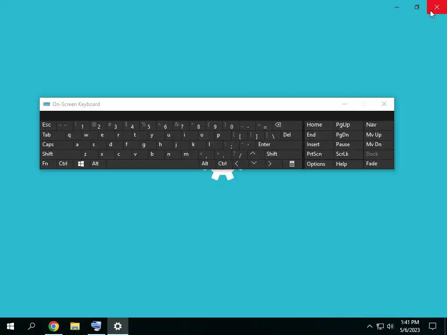Click the context menu key icon
447x335 pixels.
[292, 164]
